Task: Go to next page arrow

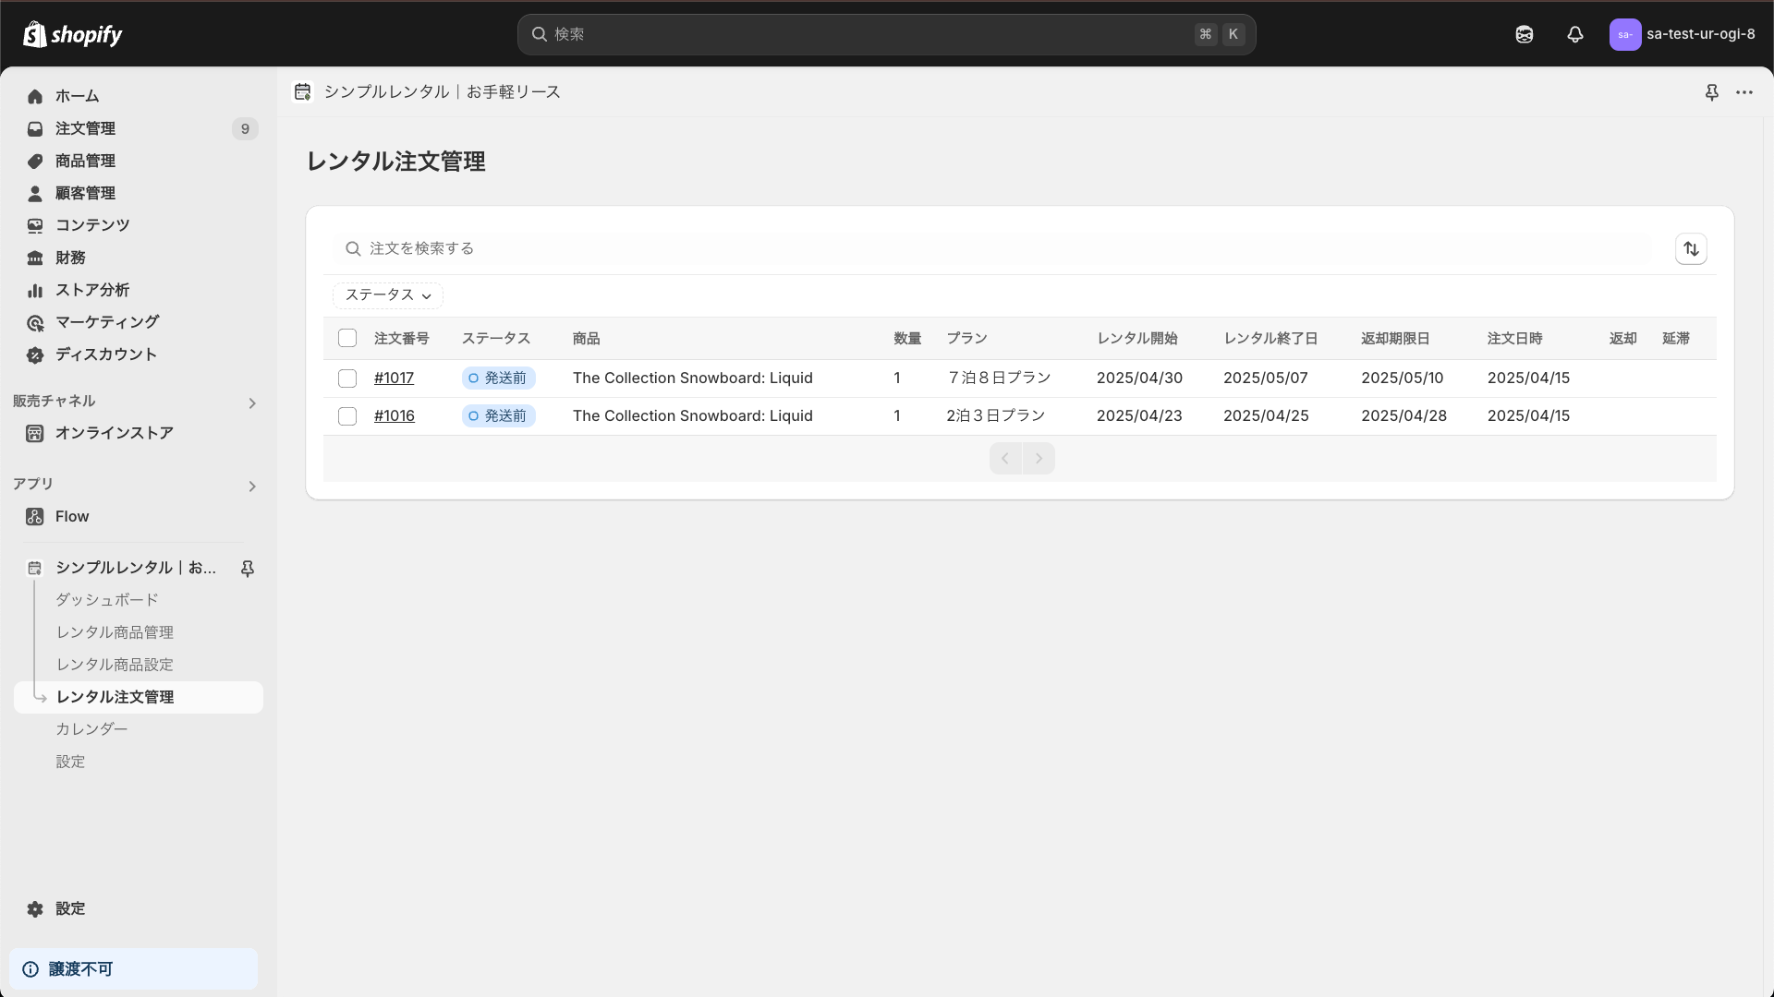Action: coord(1039,459)
